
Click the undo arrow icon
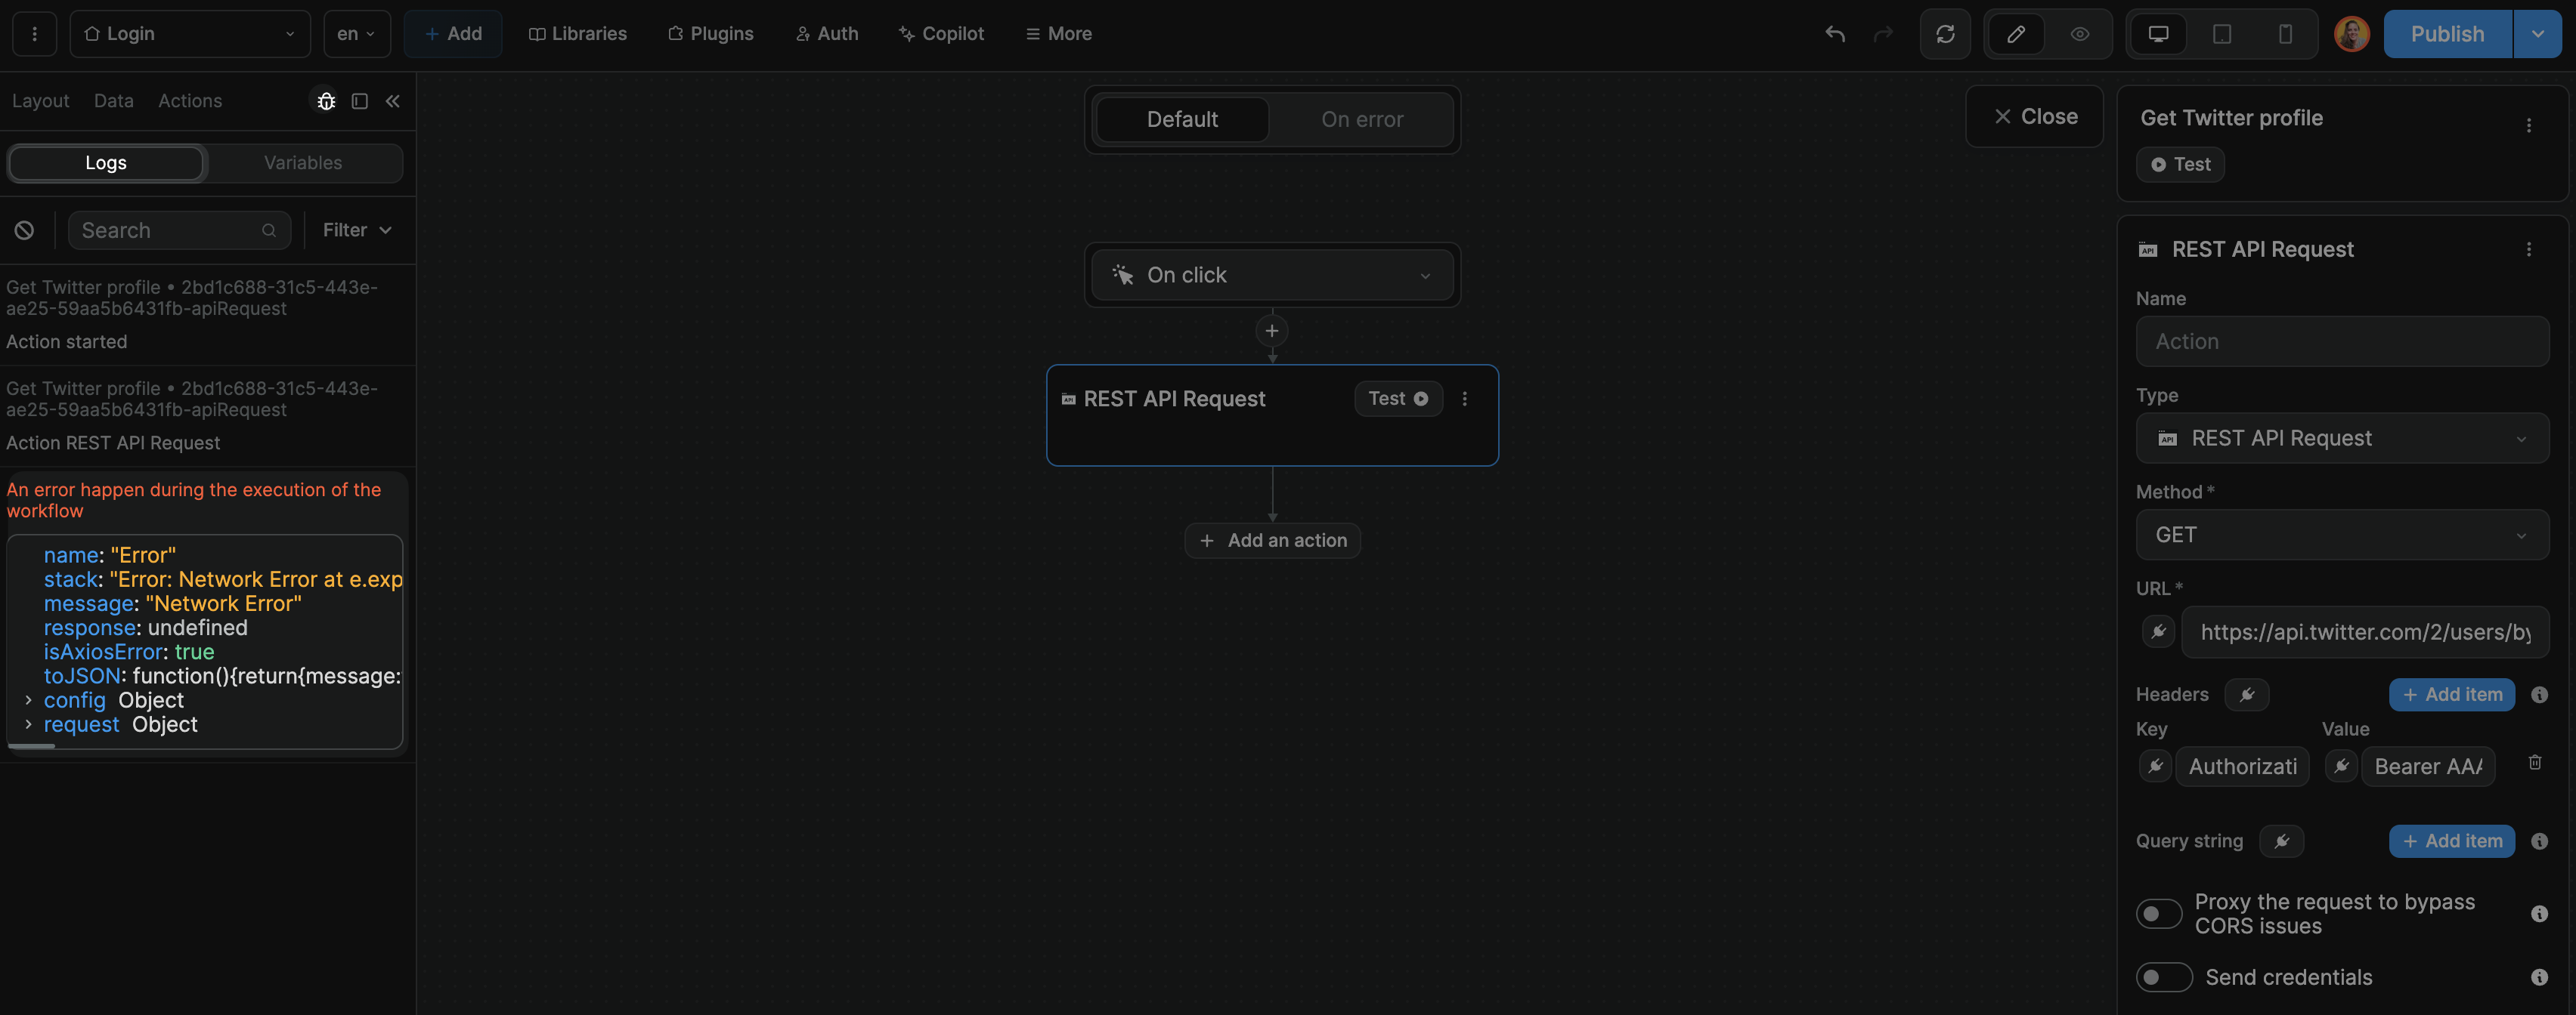point(1835,34)
